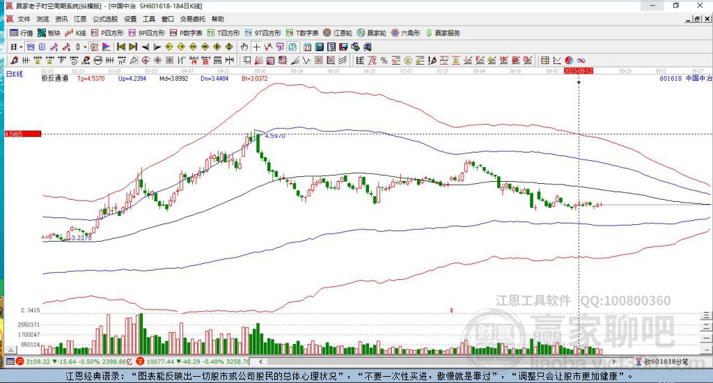Click the 极反通道 indicator label

click(54, 78)
